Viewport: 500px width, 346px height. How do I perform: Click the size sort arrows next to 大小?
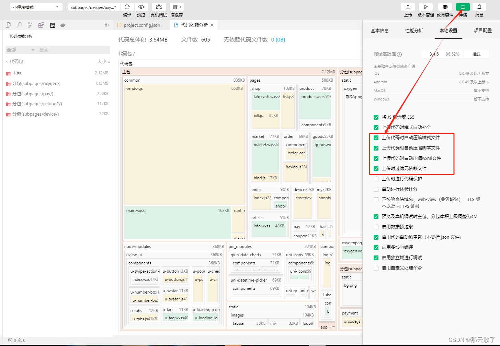click(x=109, y=62)
